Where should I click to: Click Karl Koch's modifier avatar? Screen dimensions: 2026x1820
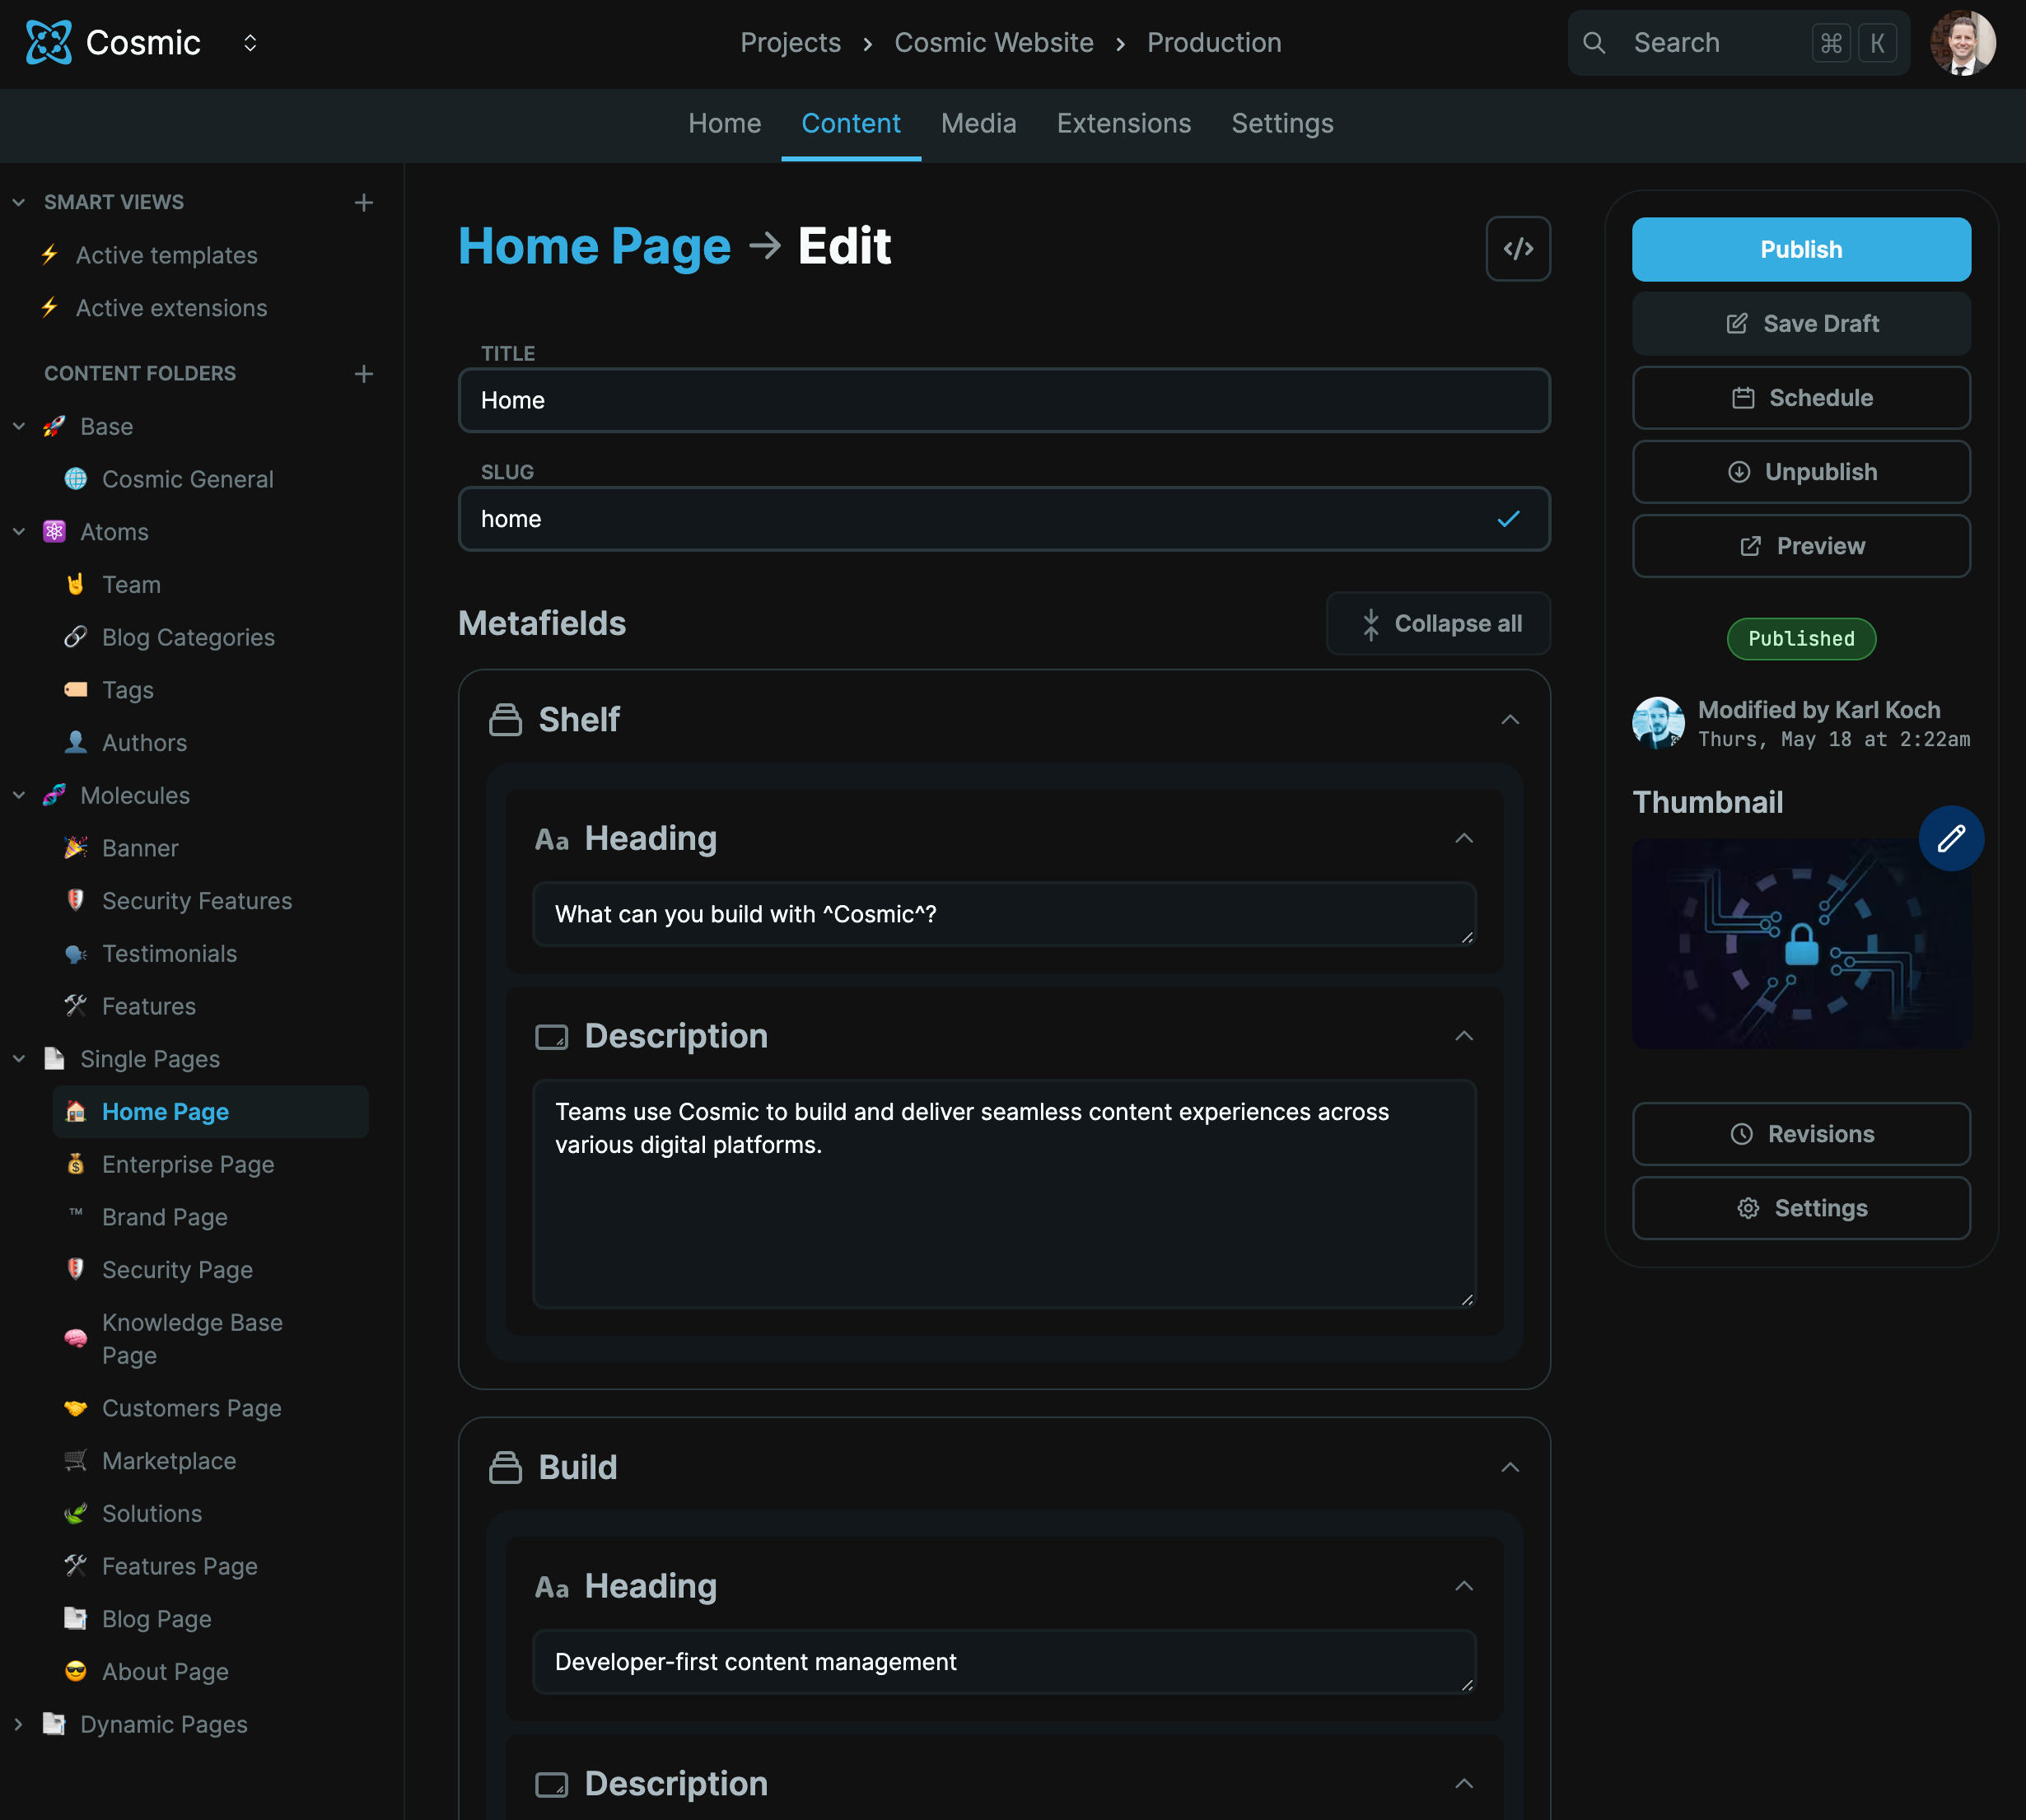pyautogui.click(x=1657, y=723)
